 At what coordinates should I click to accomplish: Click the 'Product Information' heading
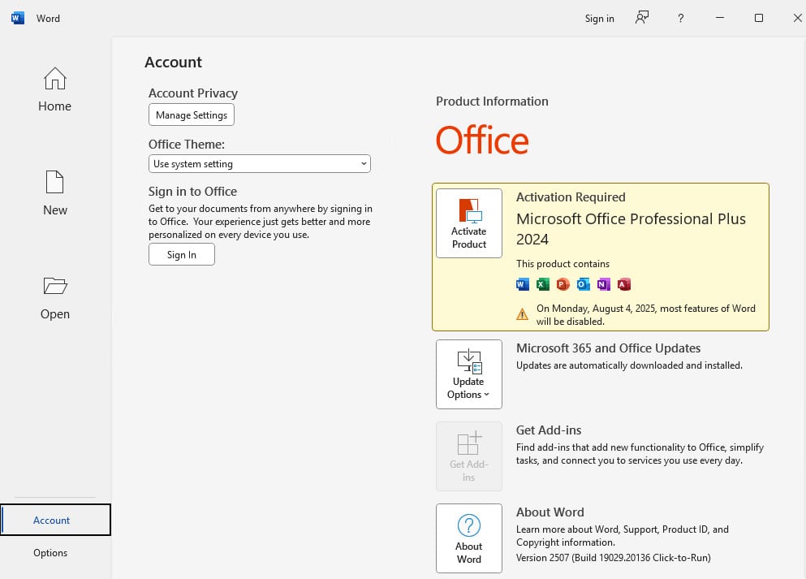[492, 102]
